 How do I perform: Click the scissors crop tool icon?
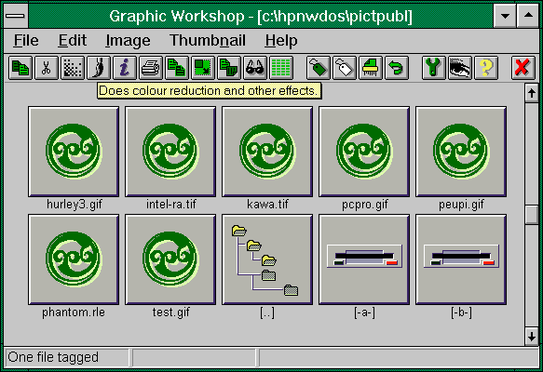point(47,68)
